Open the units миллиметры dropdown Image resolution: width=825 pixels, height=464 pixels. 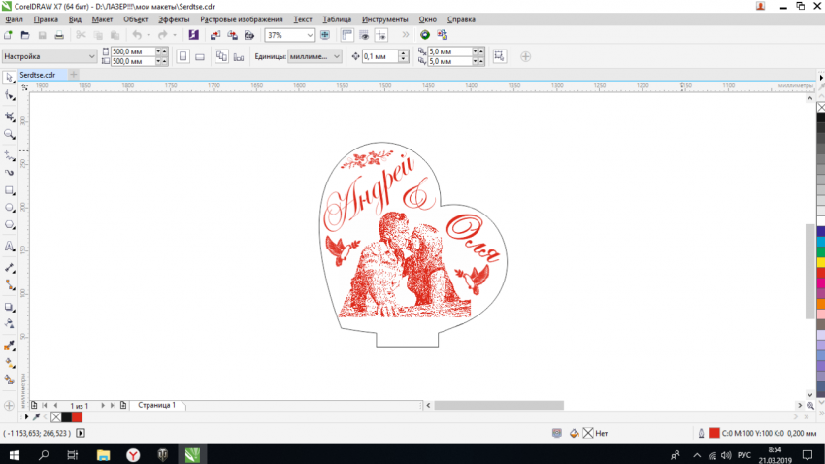point(337,57)
